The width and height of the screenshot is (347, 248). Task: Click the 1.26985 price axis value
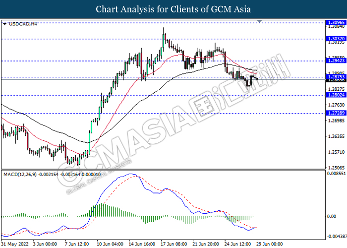coord(337,121)
